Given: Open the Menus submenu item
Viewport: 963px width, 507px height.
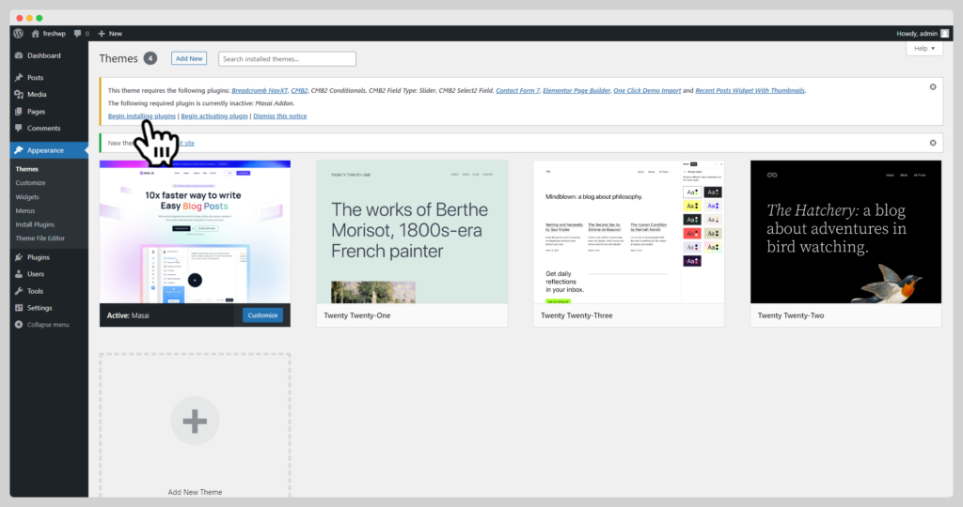Looking at the screenshot, I should coord(25,210).
